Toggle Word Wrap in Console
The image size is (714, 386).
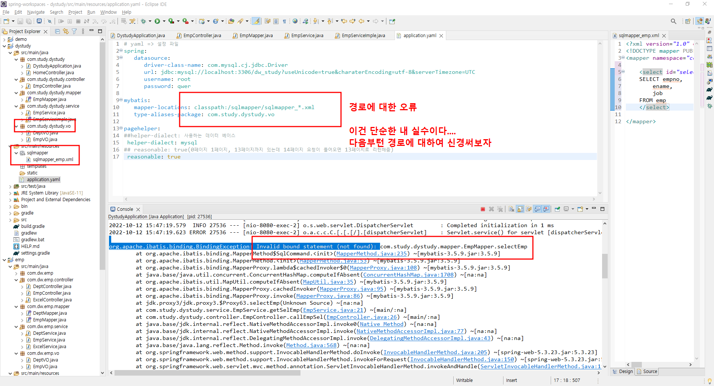[x=529, y=209]
